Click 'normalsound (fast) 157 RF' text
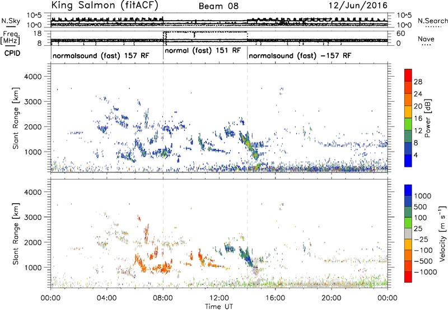The image size is (448, 310). coord(101,55)
